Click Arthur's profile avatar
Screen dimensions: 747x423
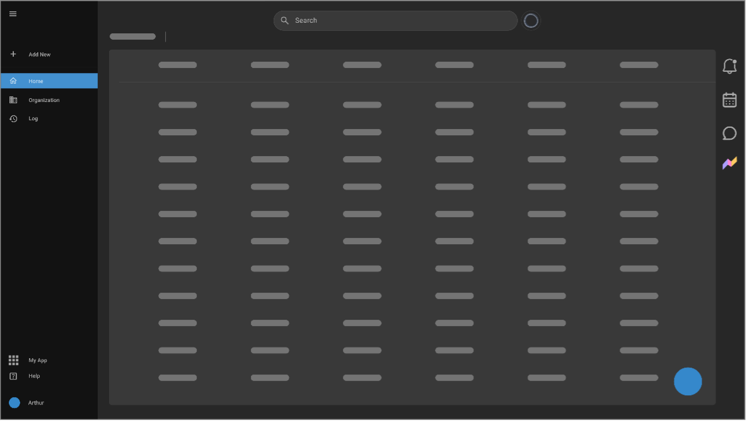pos(14,403)
